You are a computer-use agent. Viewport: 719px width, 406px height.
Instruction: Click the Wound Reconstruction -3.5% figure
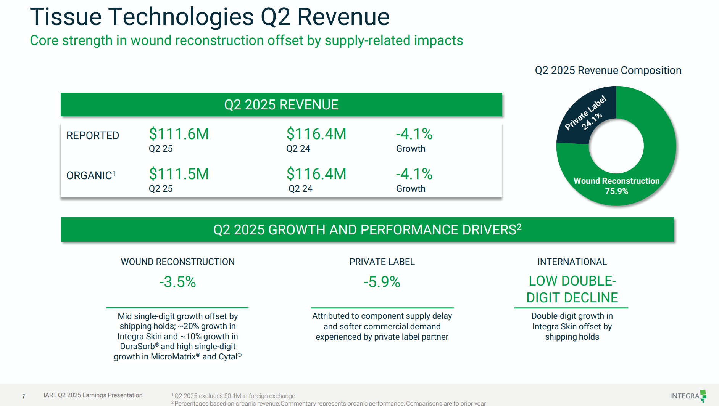pyautogui.click(x=177, y=282)
